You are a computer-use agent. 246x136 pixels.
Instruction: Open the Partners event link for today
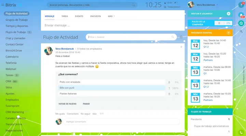point(208,60)
